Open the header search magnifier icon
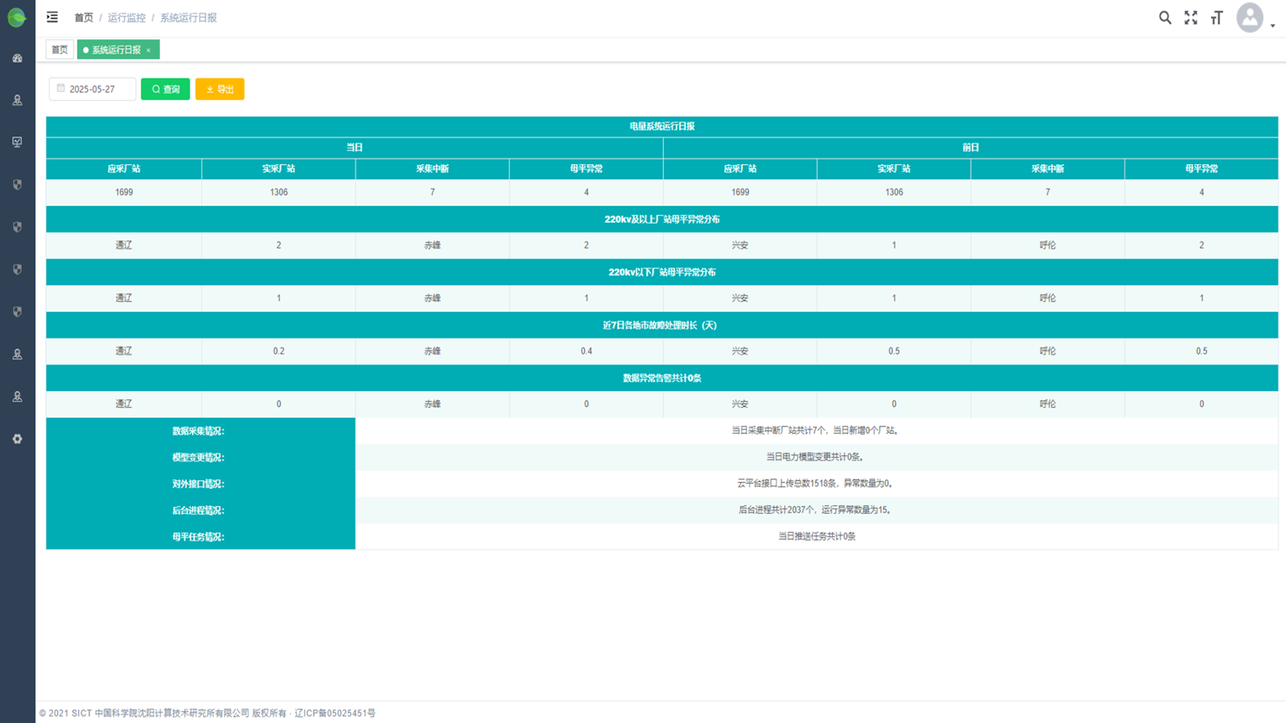1286x723 pixels. [1165, 18]
